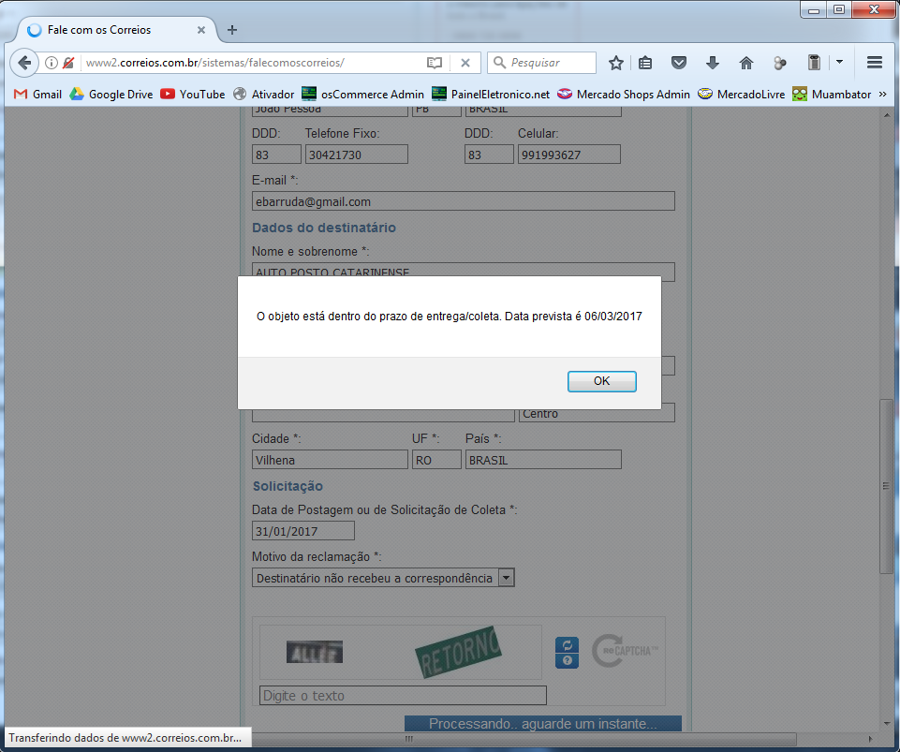Image resolution: width=900 pixels, height=752 pixels.
Task: Click the first DDD field before Telefone Fixo
Action: (276, 155)
